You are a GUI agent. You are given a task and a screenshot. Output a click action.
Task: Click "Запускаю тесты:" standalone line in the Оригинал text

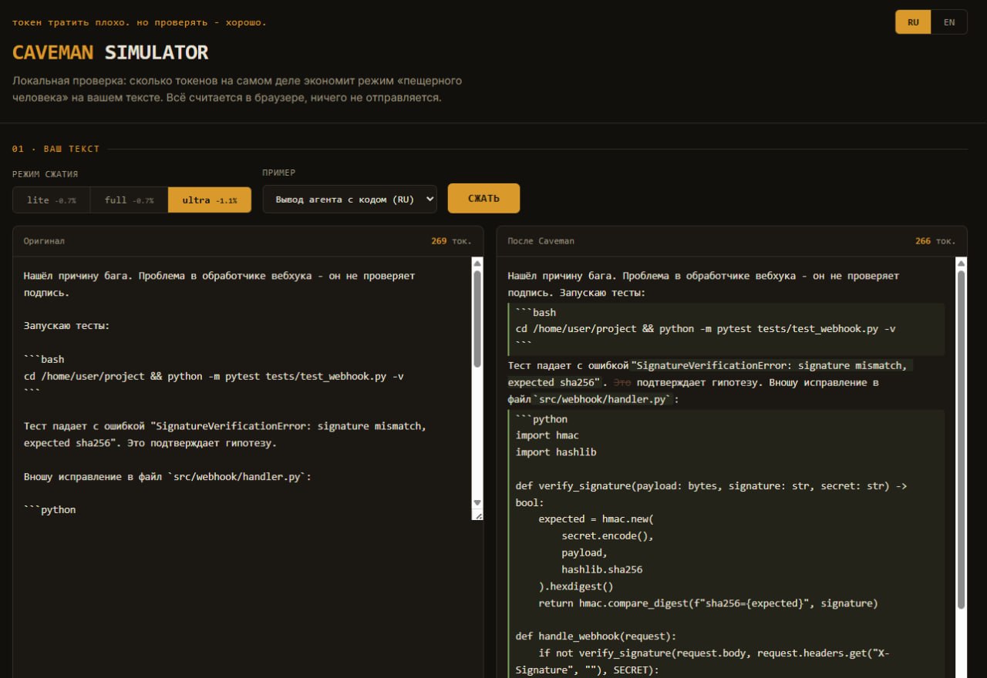(x=67, y=326)
